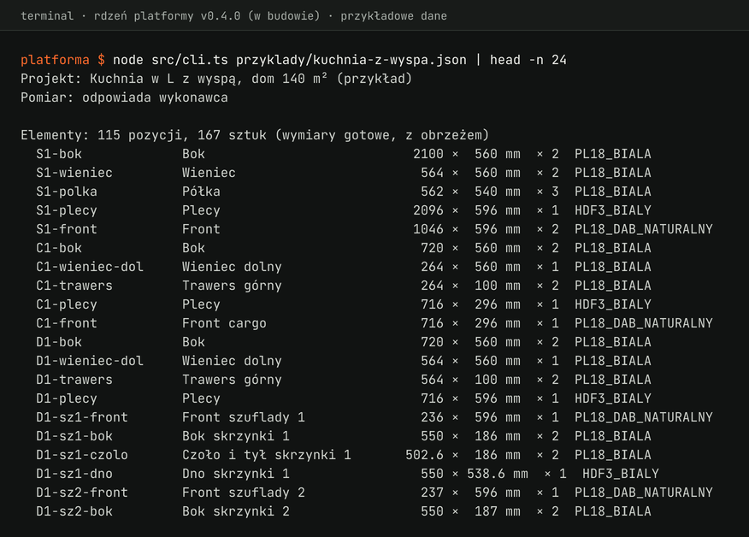Click the title text "rdzeń platformy v0.4.0 (w budowie)"
The width and height of the screenshot is (749, 537).
pos(207,15)
